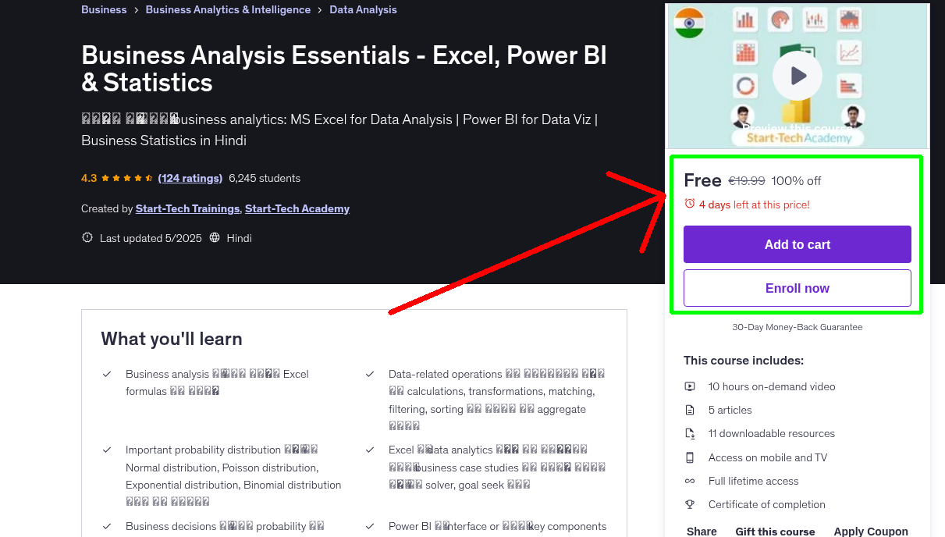
Task: Open the Data Analysis breadcrumb
Action: coord(363,10)
